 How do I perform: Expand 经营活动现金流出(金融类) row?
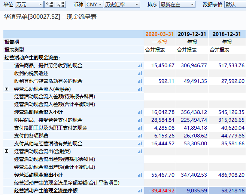(6, 151)
